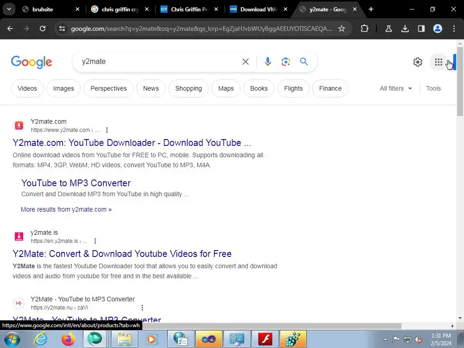Click the vertical scrollbar thumb
Screen dimensions: 464x348
(x=460, y=82)
